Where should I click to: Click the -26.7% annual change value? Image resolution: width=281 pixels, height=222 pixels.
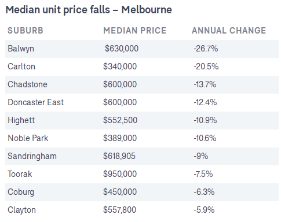206,49
